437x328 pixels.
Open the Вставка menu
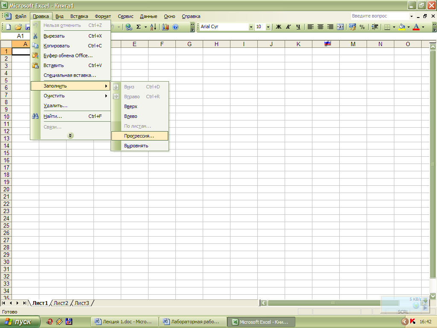coord(79,16)
